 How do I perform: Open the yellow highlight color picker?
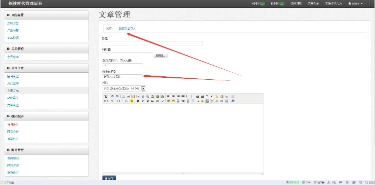tap(132, 101)
